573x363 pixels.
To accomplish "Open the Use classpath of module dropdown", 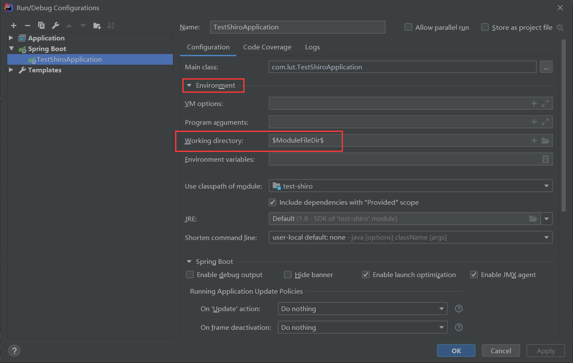I will tap(410, 186).
